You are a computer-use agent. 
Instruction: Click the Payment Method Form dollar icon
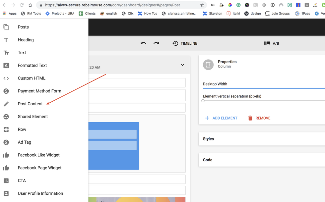[x=6, y=91]
